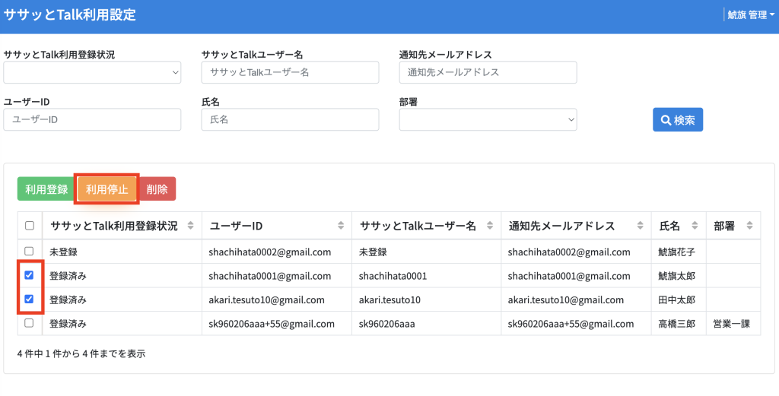The image size is (779, 396).
Task: Click the 削除 red button
Action: pos(157,189)
